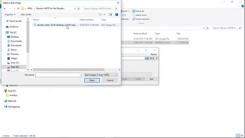Click sidebar scroll up arrow in dialog

click(x=28, y=19)
